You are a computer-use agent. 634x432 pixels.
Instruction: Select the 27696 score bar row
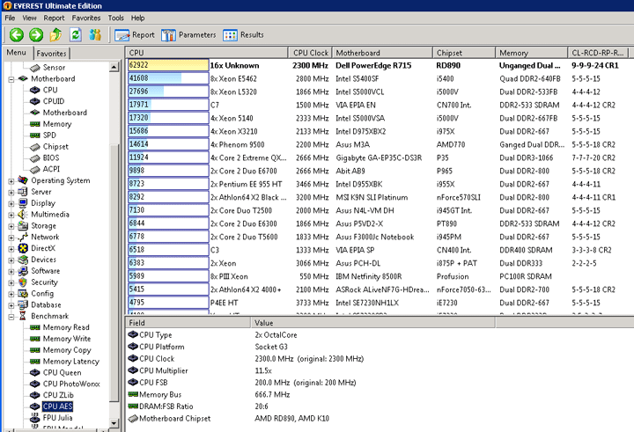coord(168,92)
